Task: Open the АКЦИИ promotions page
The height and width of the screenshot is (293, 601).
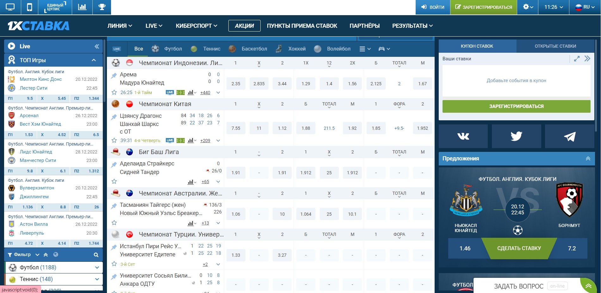Action: 245,26
